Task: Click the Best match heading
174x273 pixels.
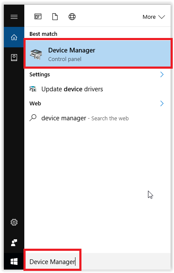Action: click(43, 34)
